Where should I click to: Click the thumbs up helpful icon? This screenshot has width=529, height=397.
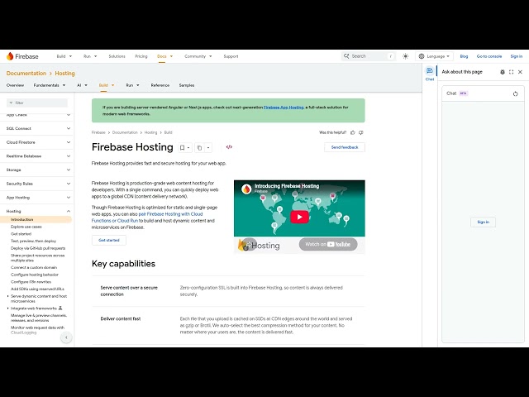tap(353, 132)
